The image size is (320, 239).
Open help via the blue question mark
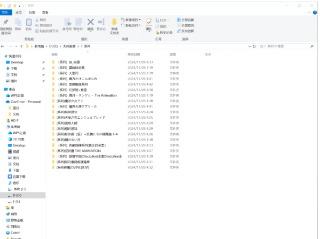[x=315, y=13]
